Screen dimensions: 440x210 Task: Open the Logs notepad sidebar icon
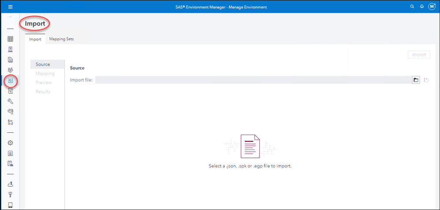pos(11,153)
